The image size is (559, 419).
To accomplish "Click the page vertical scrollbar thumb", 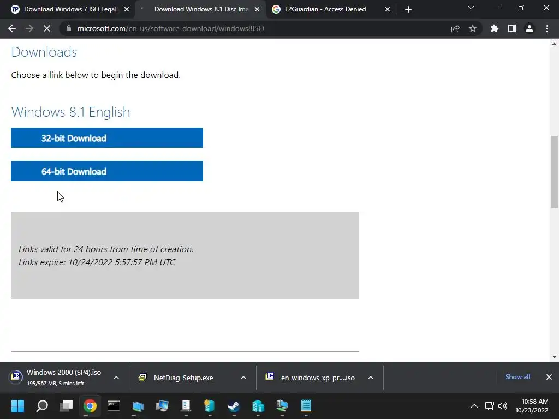I will (554, 171).
